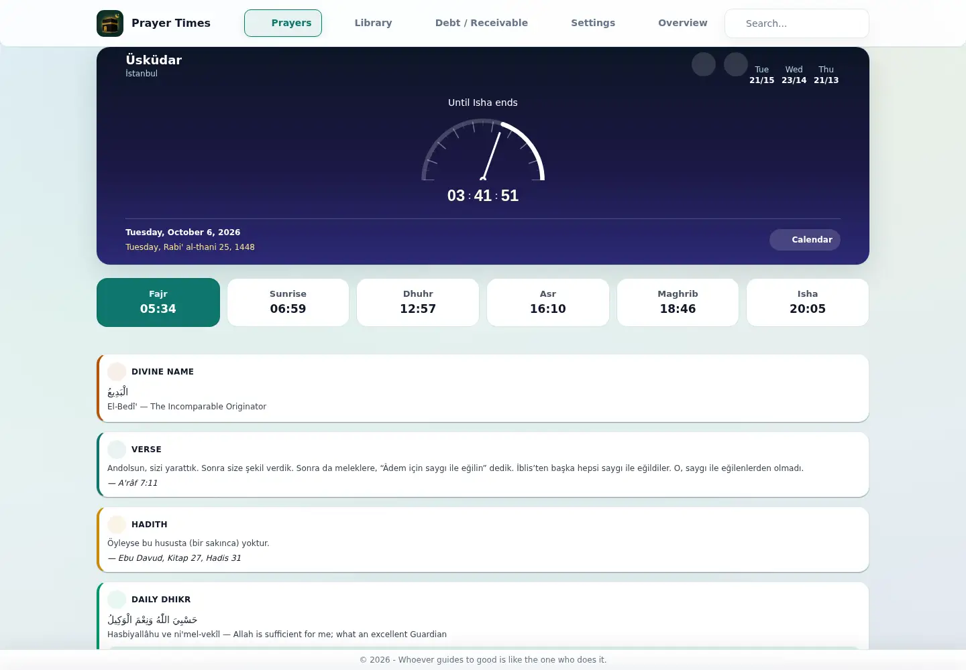Open the Prayers tab

coord(283,23)
